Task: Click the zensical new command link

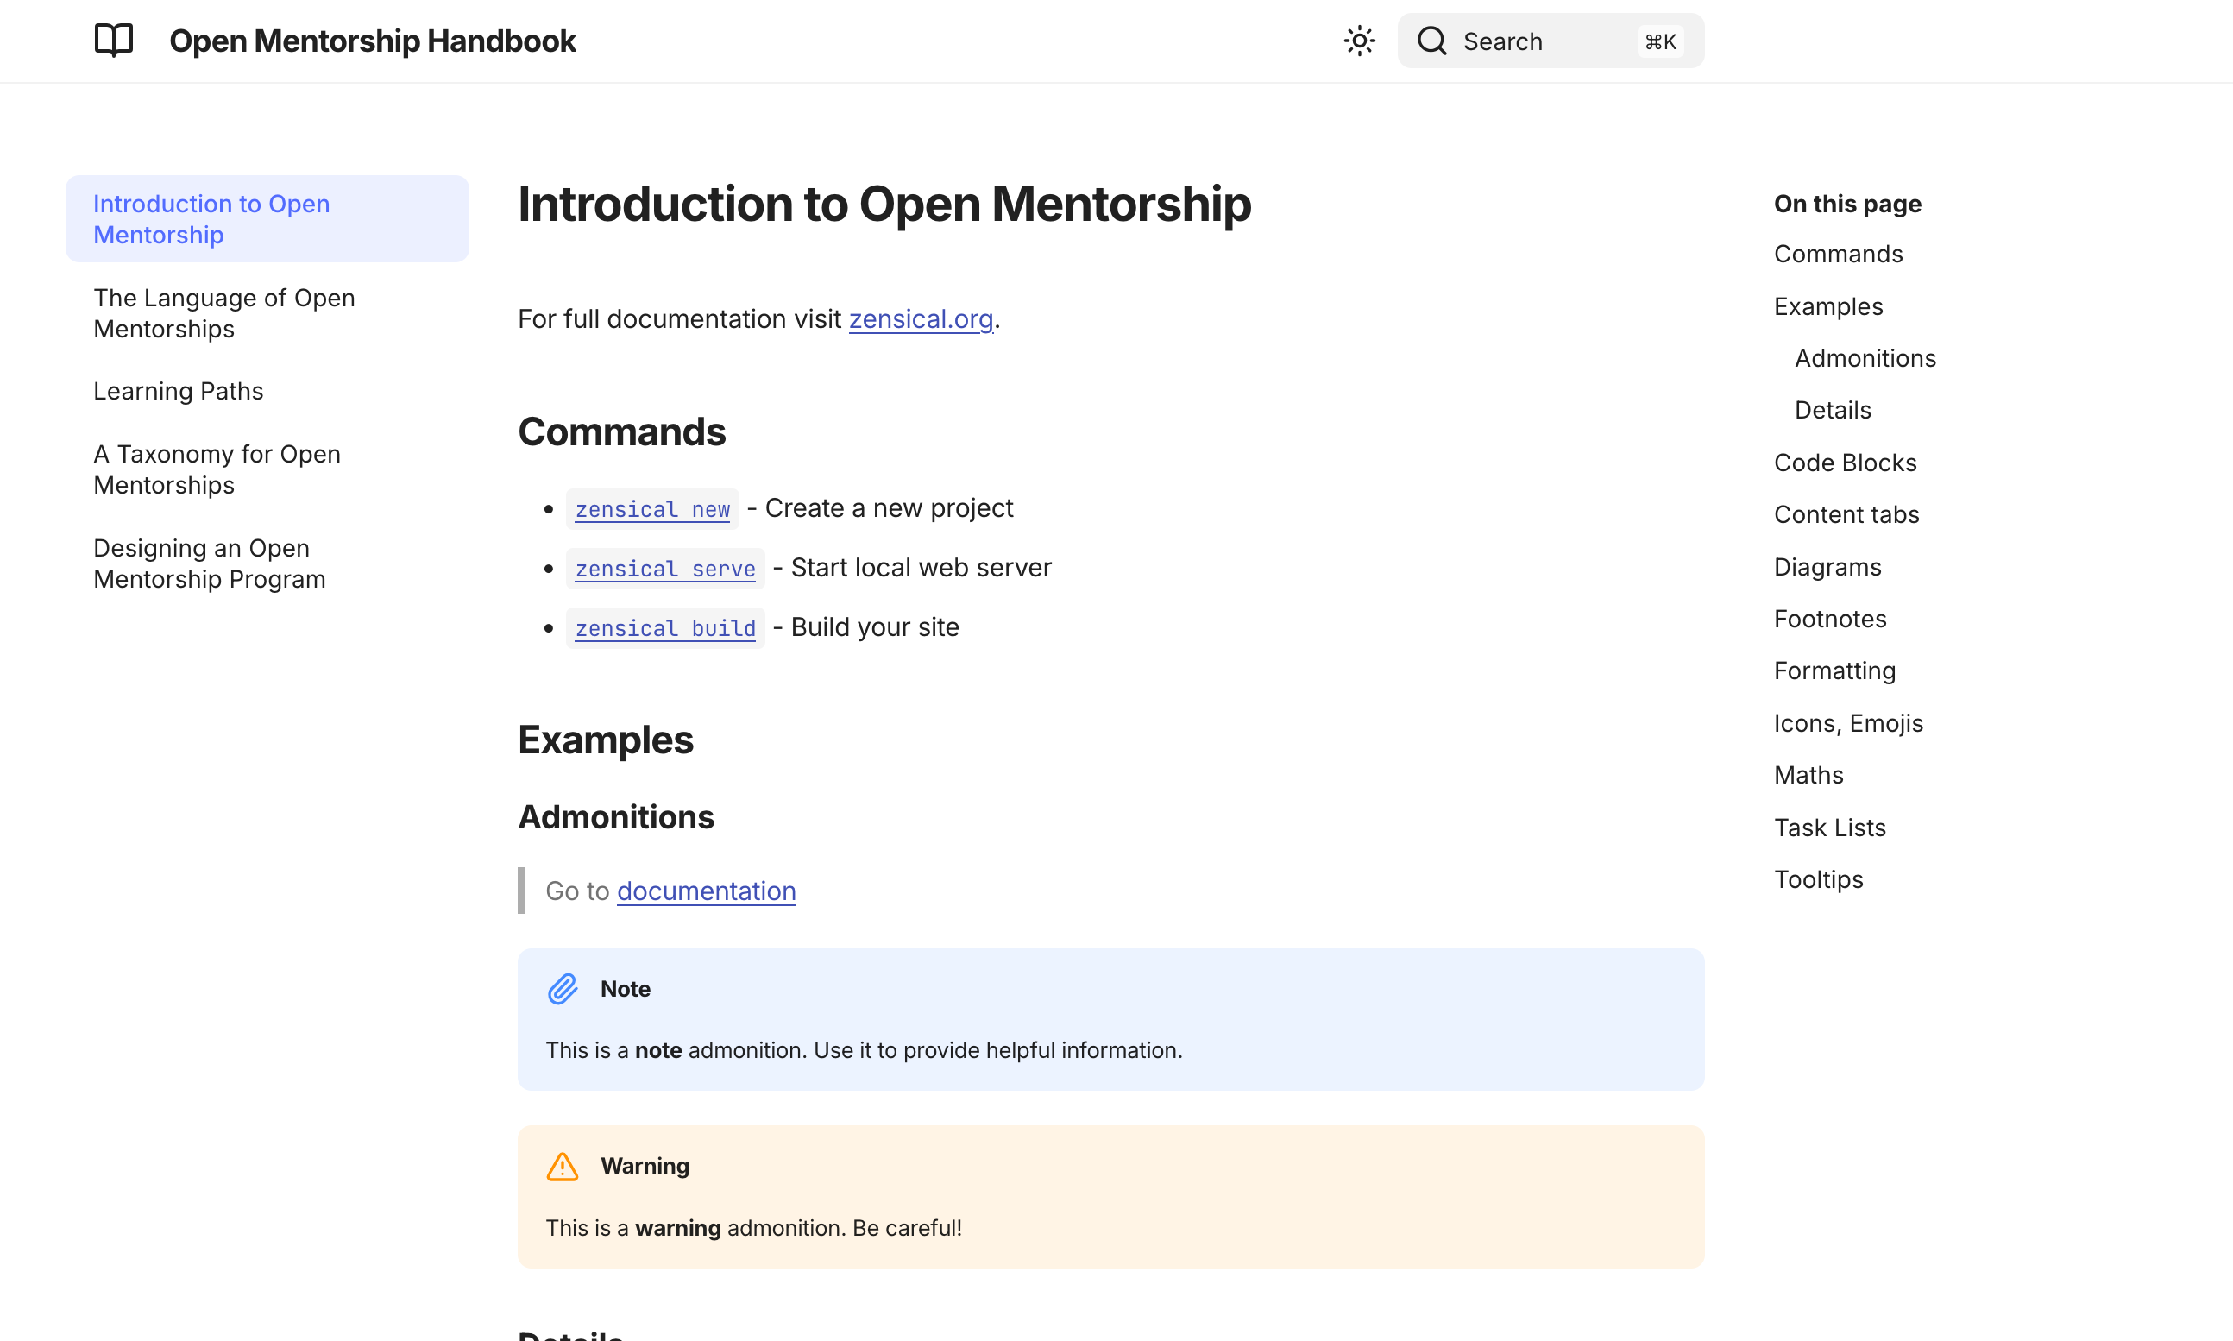Action: click(652, 509)
